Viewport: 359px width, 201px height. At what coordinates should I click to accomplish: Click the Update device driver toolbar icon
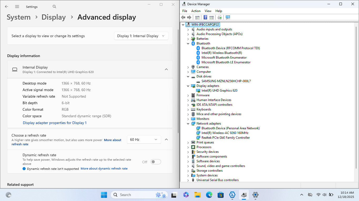(219, 17)
